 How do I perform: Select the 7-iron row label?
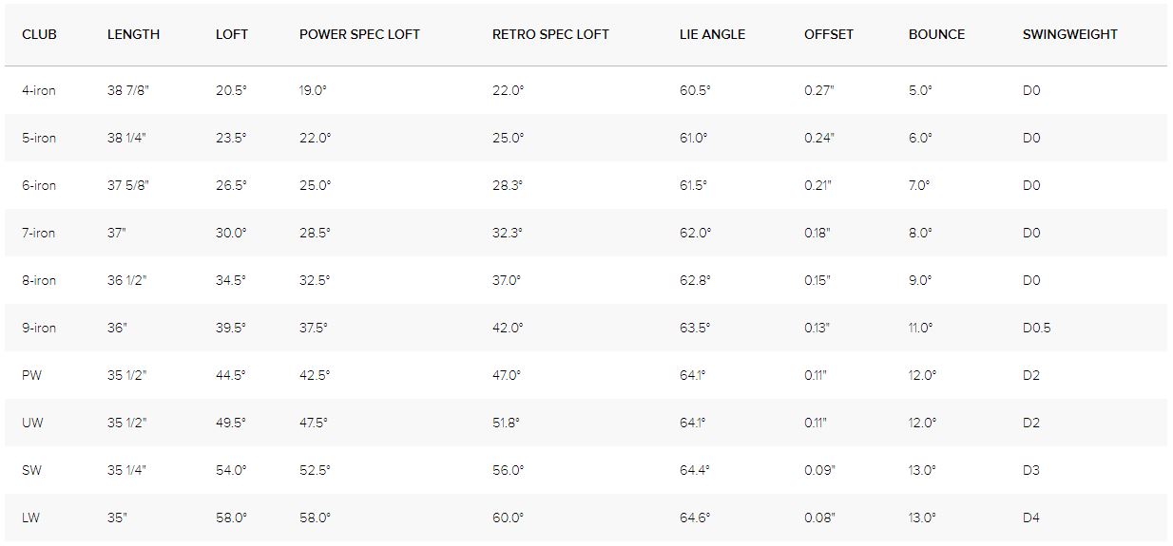pyautogui.click(x=39, y=233)
